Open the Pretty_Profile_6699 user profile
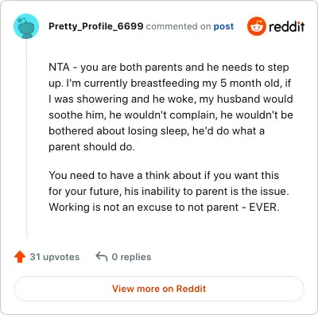Image resolution: width=318 pixels, height=315 pixels. click(x=95, y=26)
